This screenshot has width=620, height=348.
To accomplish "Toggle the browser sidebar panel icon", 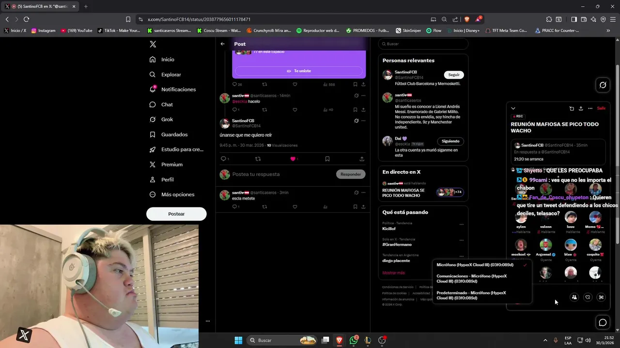I will coord(574,19).
